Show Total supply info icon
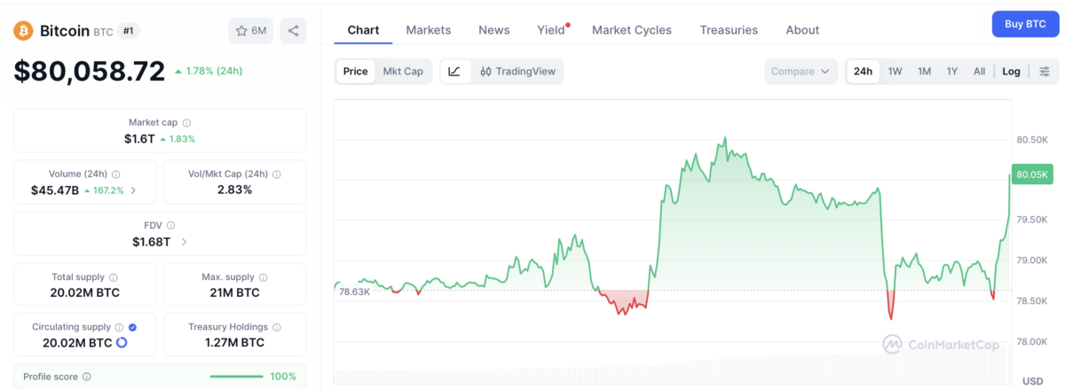 [x=113, y=277]
